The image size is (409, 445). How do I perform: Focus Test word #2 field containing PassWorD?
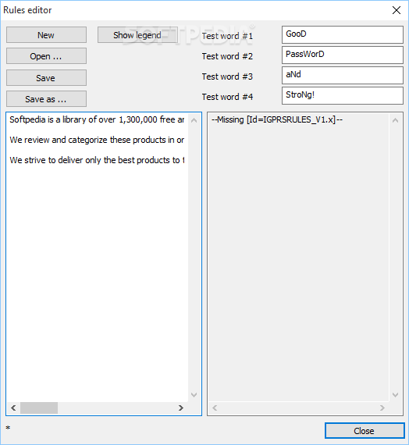[343, 55]
